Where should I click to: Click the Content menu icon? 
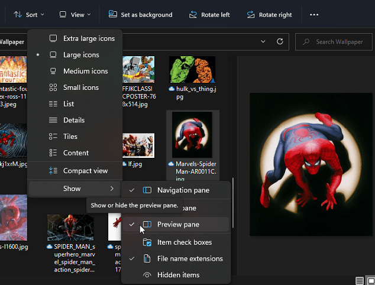point(53,153)
